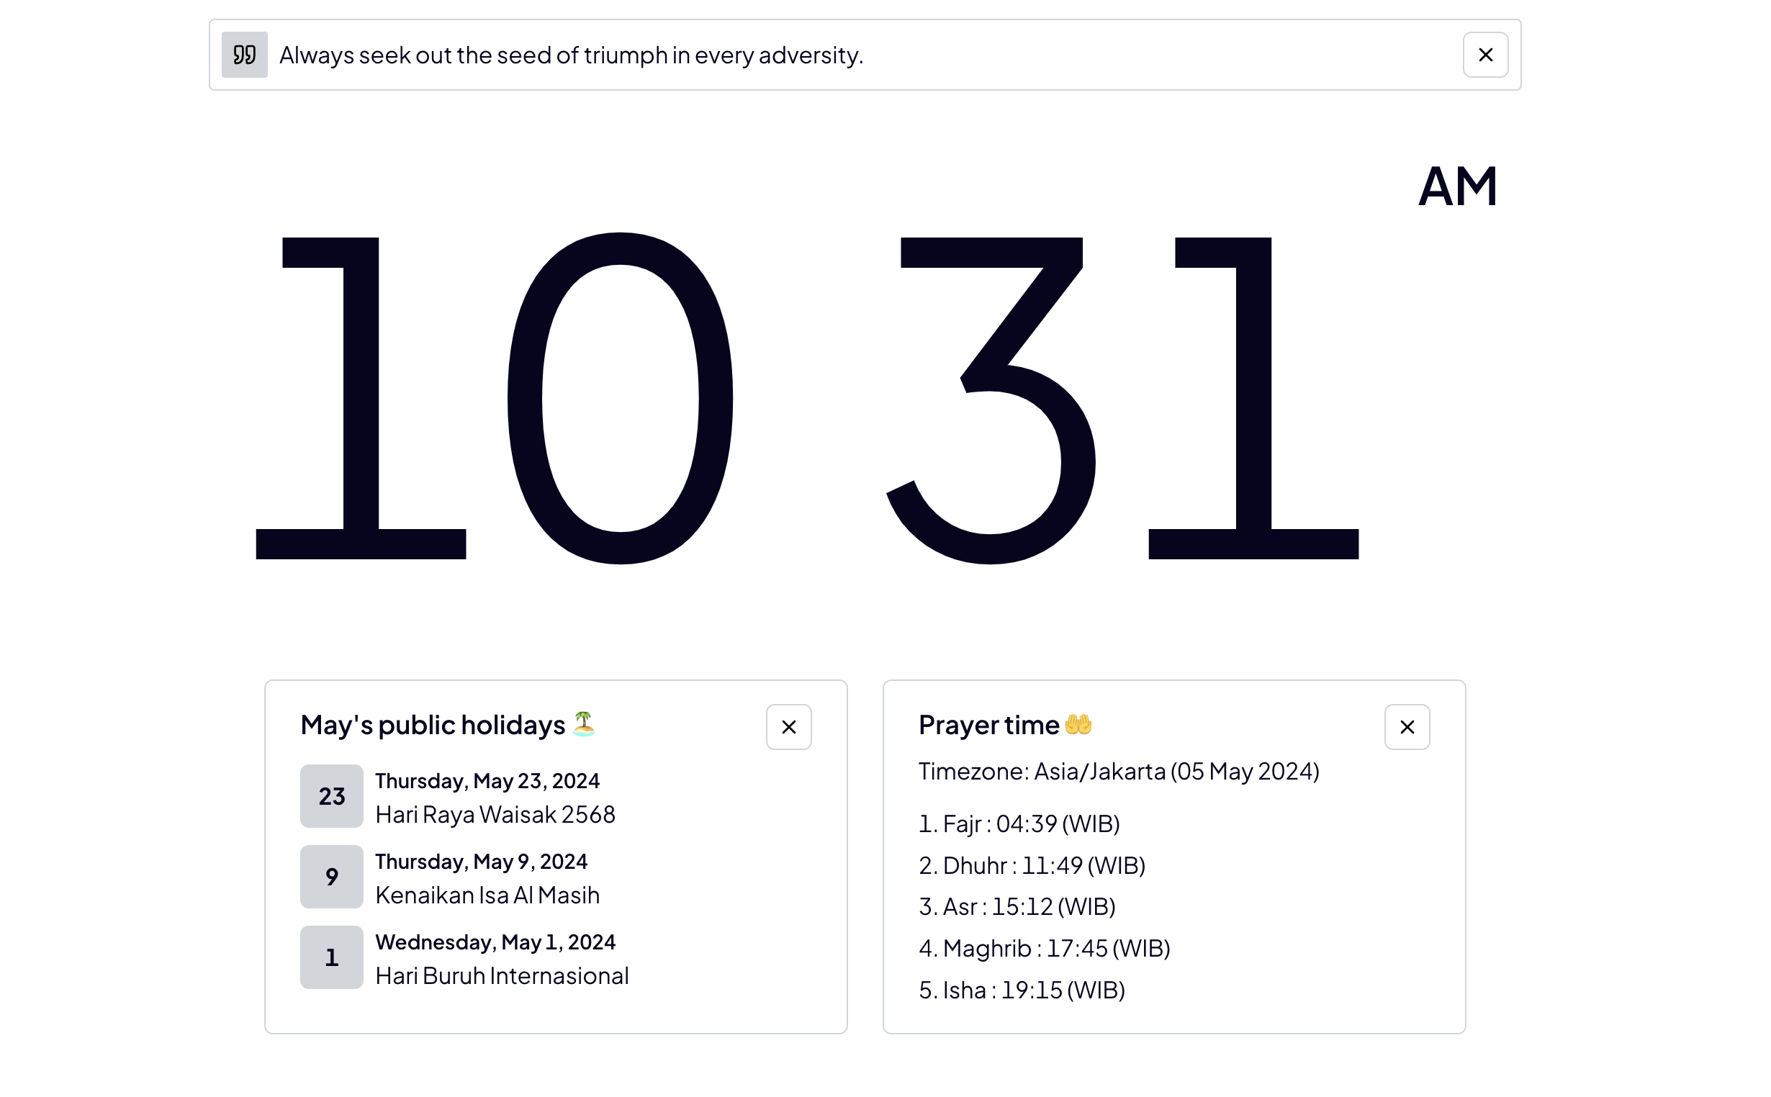Click the quotation mark icon
Screen dimensions: 1771x1097
(245, 55)
